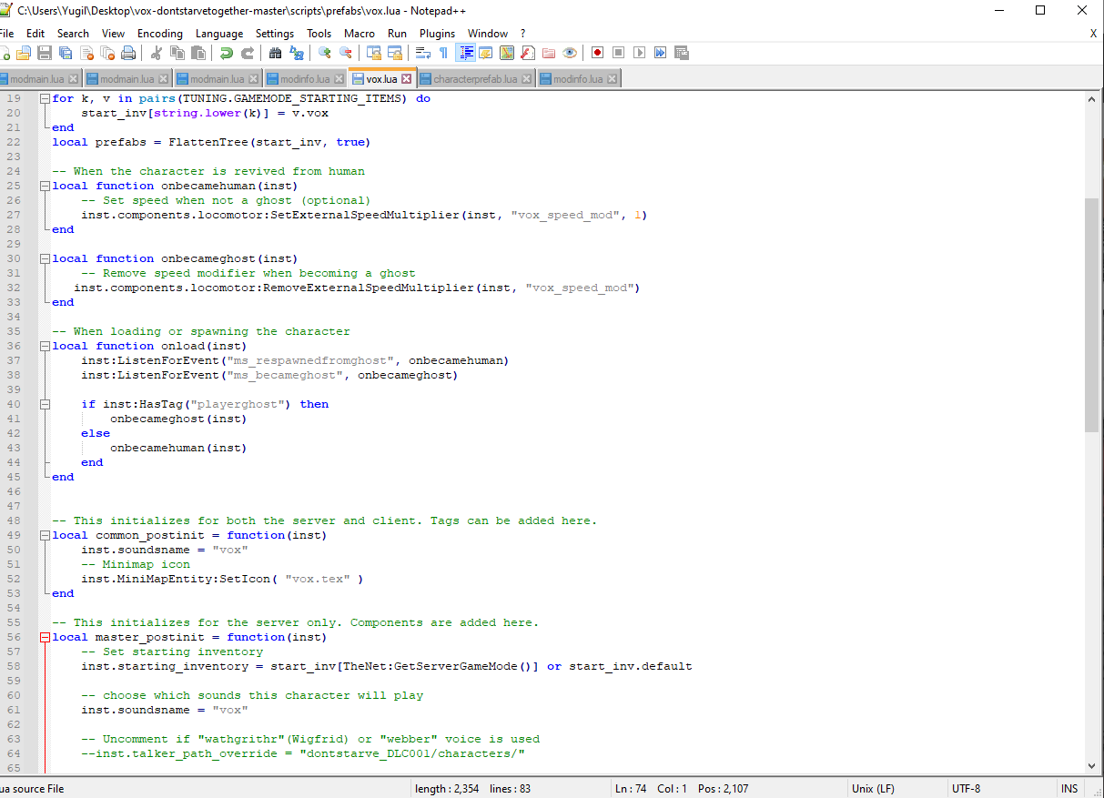1104x798 pixels.
Task: Switch to the characterprefab.lua tab
Action: (x=474, y=79)
